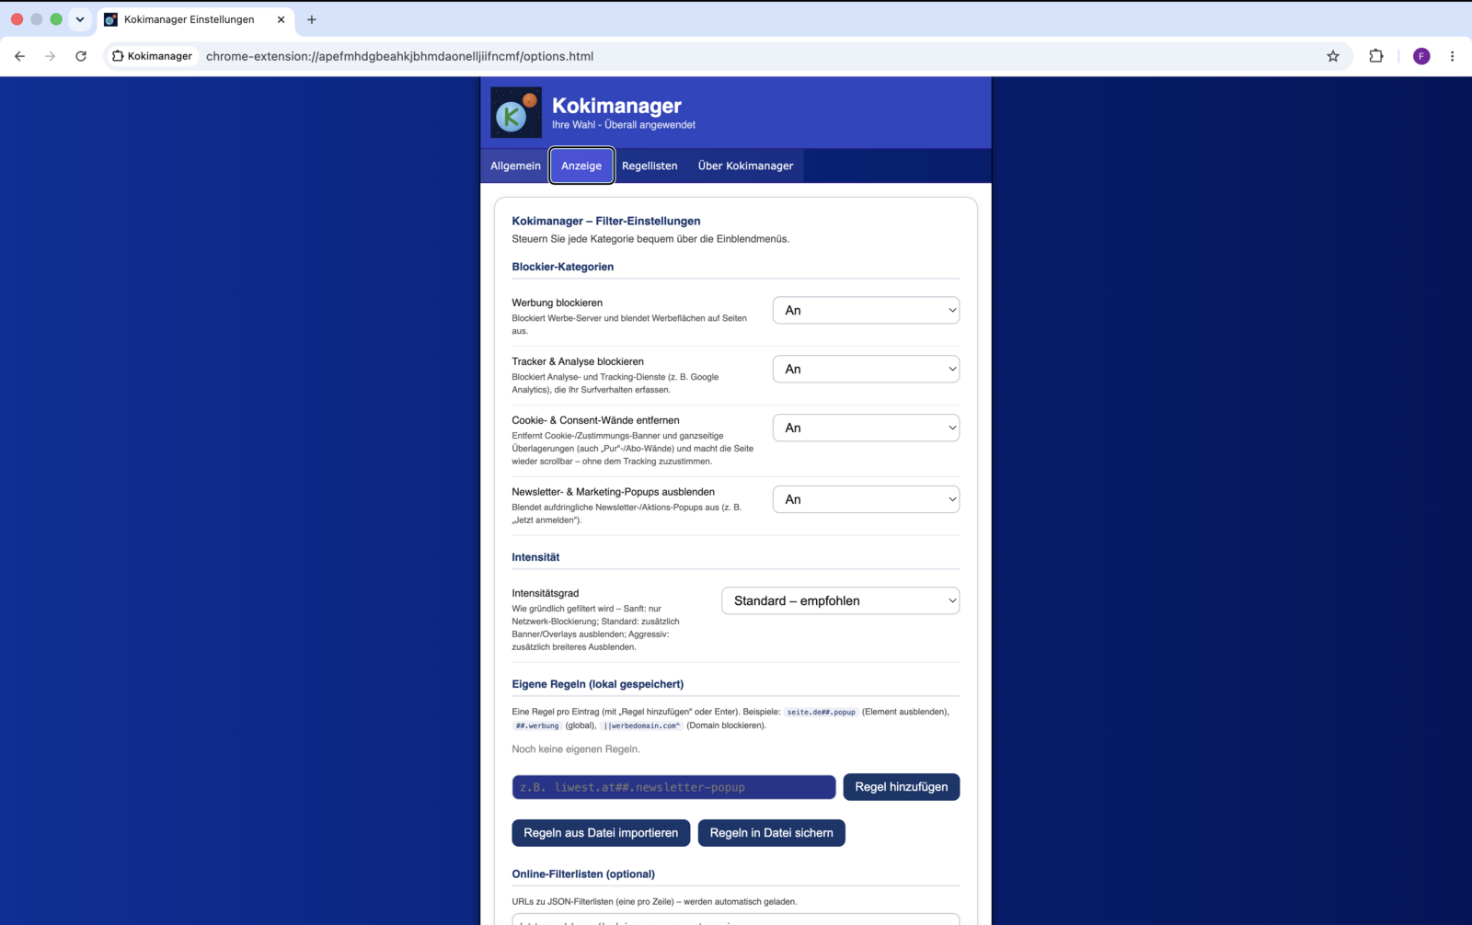Click the Kokimanager logo in the header

click(x=516, y=112)
